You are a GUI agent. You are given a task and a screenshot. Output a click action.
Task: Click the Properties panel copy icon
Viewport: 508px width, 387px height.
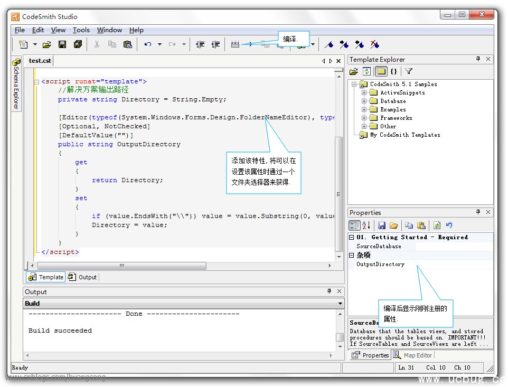(x=409, y=225)
